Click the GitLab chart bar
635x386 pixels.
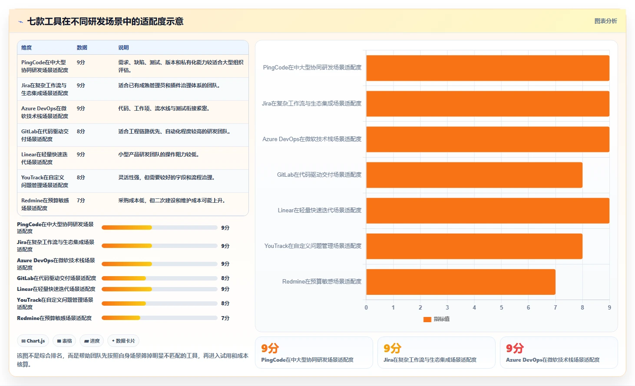coord(474,175)
